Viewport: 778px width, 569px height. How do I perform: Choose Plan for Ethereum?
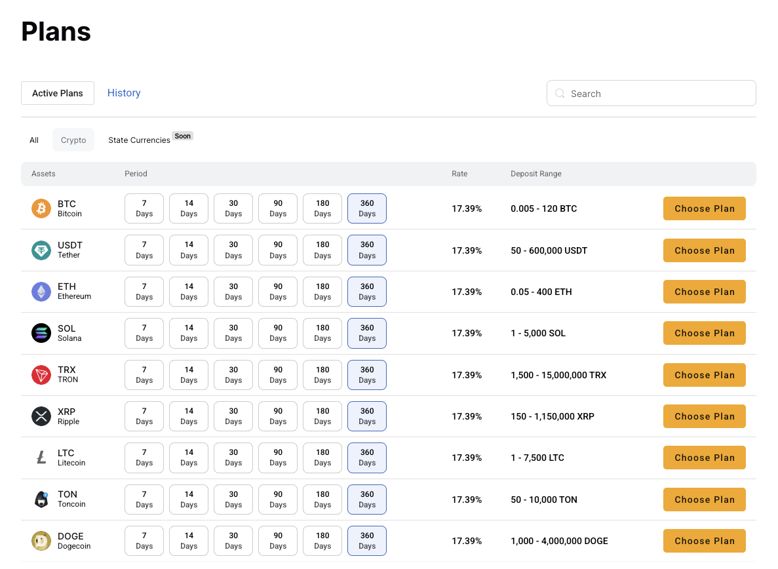tap(705, 292)
